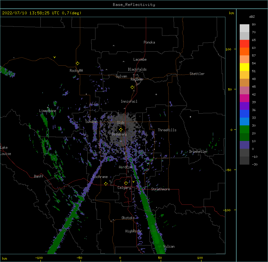Click the HighRiver label

pos(134,231)
